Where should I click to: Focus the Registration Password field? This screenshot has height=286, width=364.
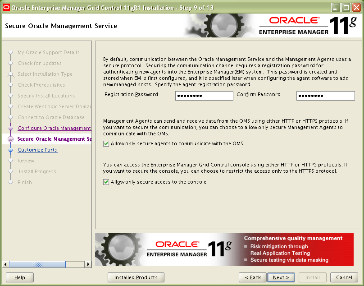tap(204, 96)
